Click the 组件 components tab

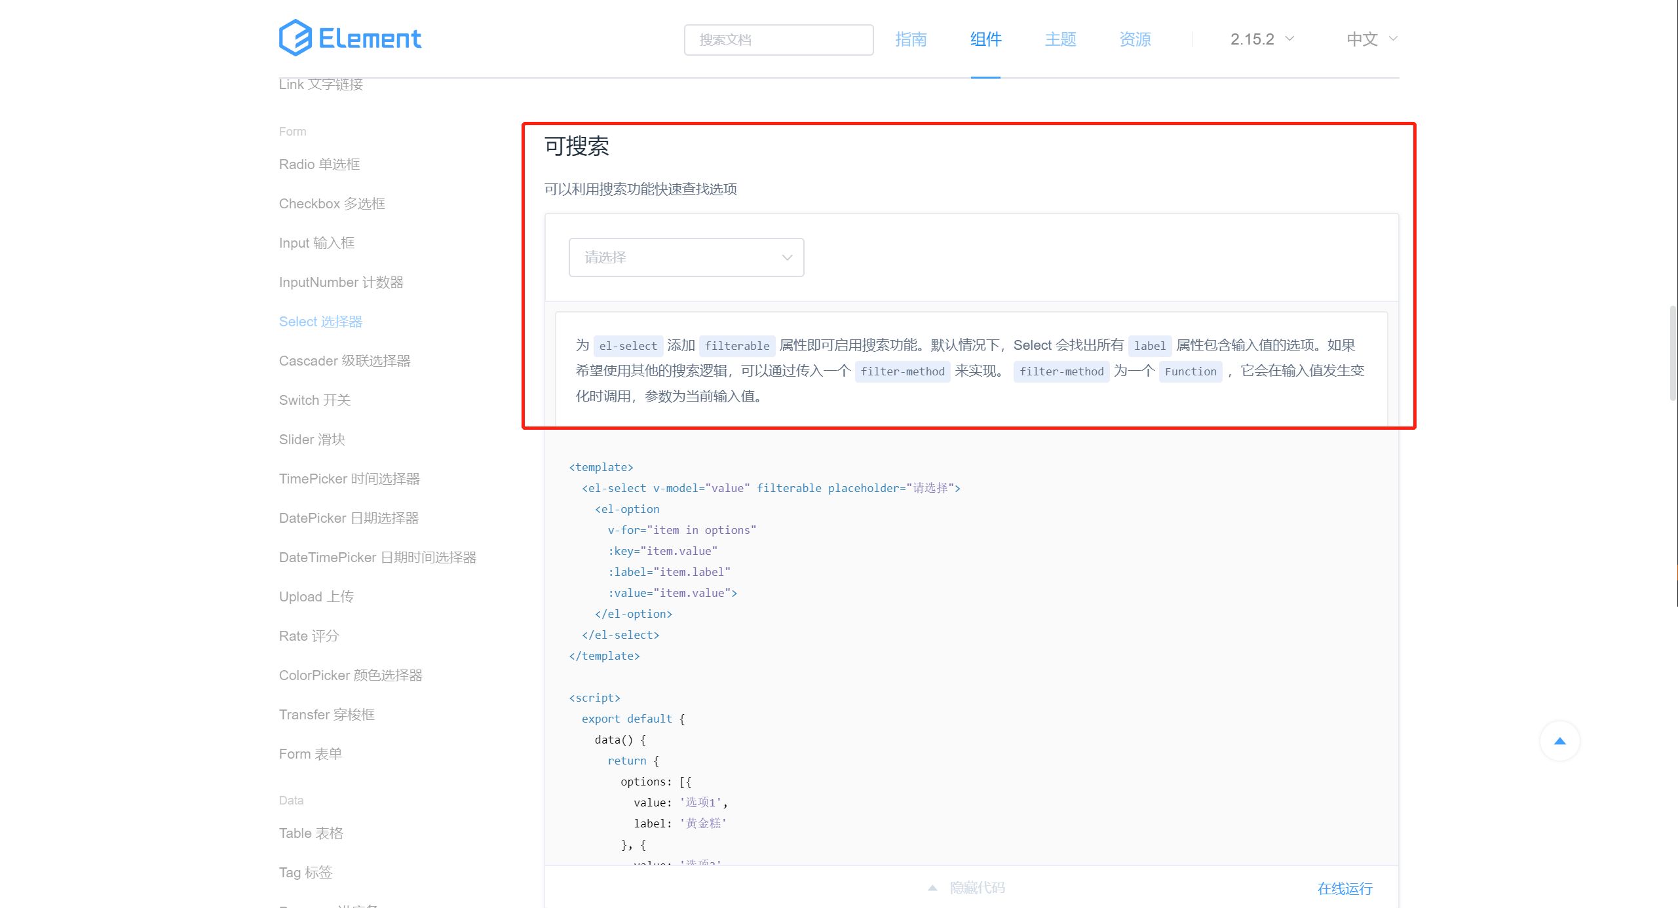coord(983,39)
